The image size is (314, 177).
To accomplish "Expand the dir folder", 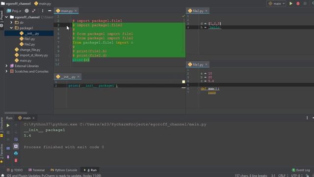I will coord(11,23).
